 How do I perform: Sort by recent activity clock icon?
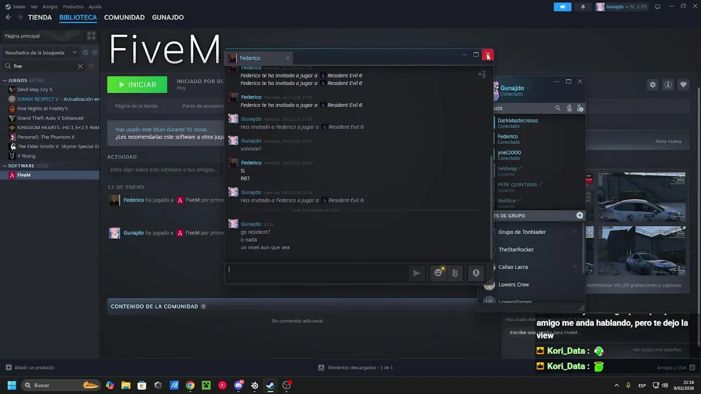[x=85, y=53]
